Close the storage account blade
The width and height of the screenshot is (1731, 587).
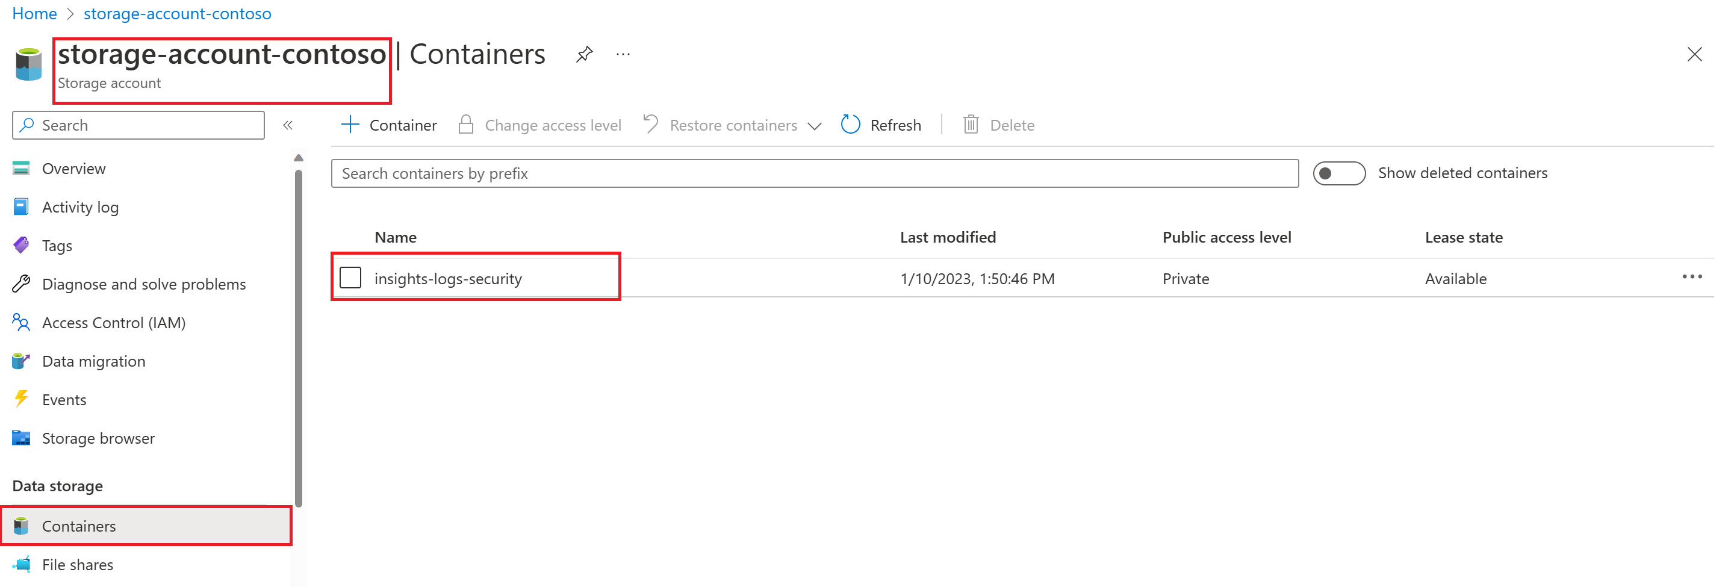(1694, 54)
